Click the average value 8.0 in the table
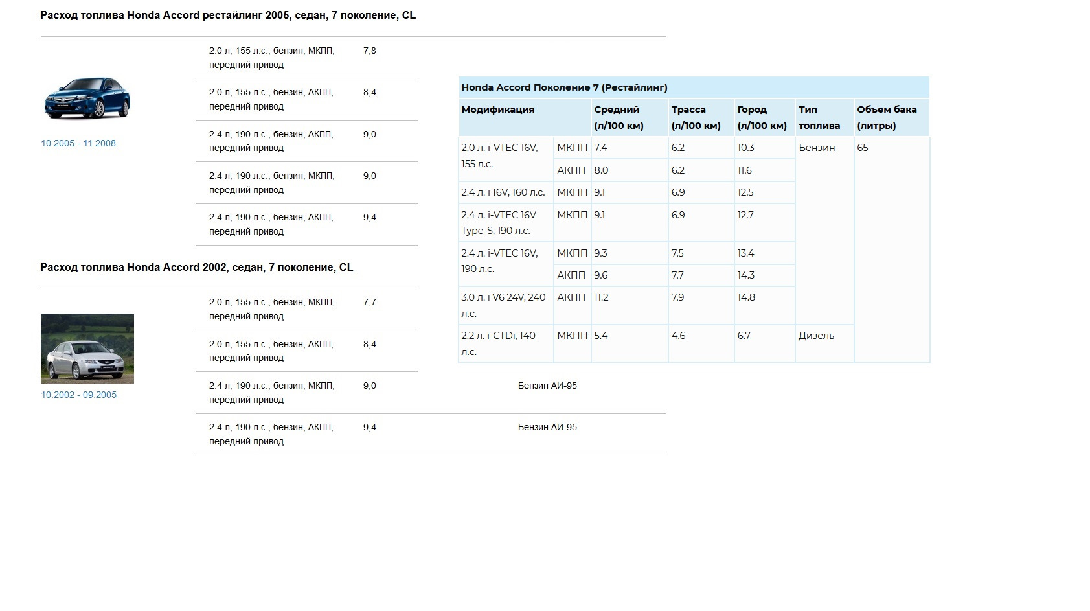The width and height of the screenshot is (1090, 611). (601, 170)
